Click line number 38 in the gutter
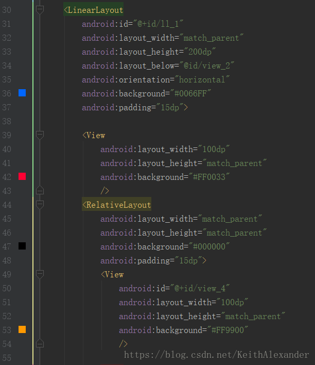 pos(7,121)
